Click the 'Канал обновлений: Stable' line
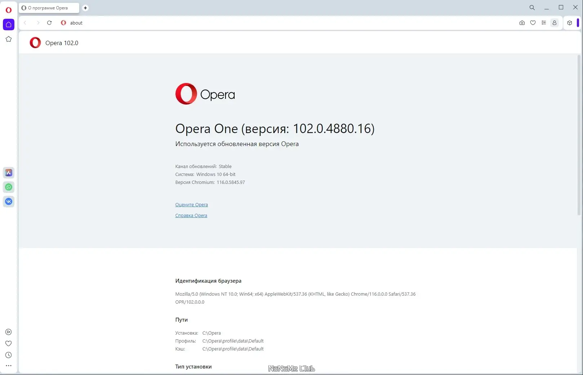583x375 pixels. point(203,167)
